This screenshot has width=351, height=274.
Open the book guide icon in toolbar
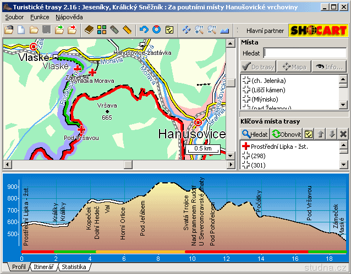click(89, 30)
